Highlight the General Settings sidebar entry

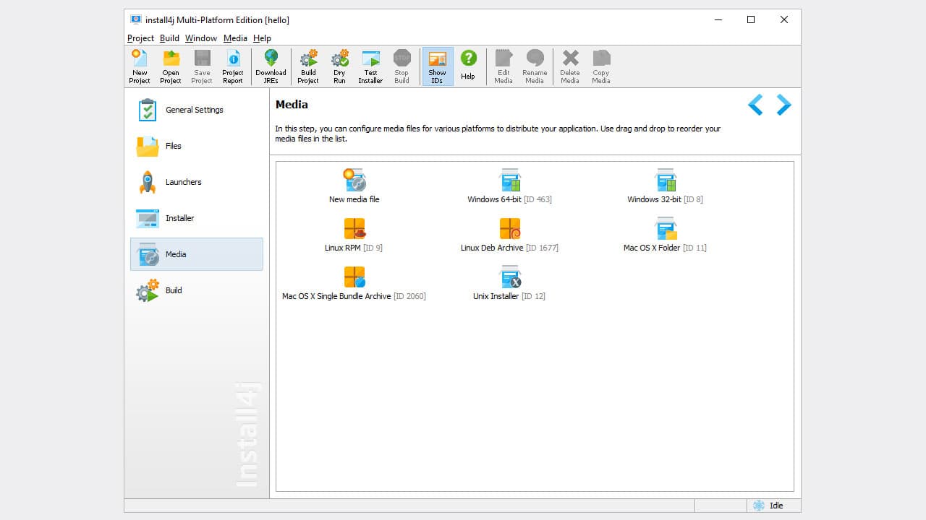(x=194, y=110)
